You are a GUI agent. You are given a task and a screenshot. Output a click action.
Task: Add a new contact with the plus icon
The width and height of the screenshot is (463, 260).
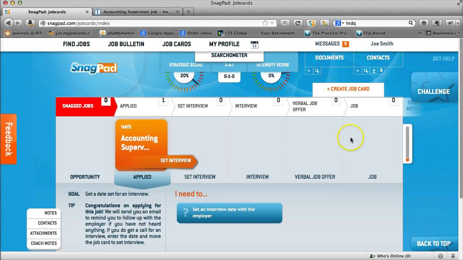click(358, 71)
